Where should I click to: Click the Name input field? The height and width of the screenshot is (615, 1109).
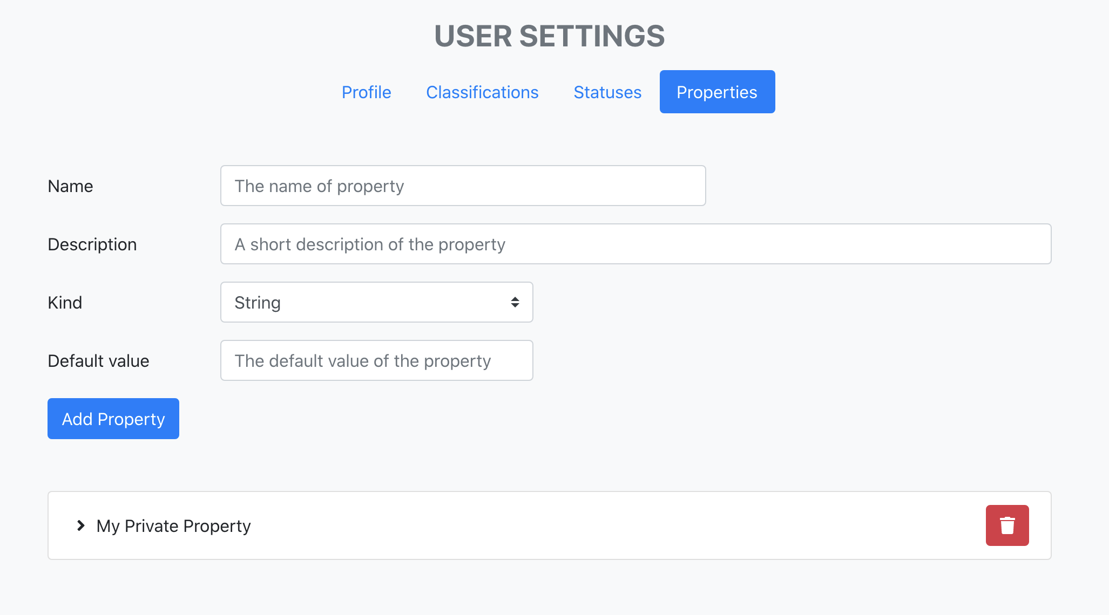tap(462, 185)
